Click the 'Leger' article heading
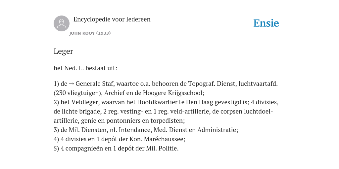The width and height of the screenshot is (339, 169). point(63,51)
